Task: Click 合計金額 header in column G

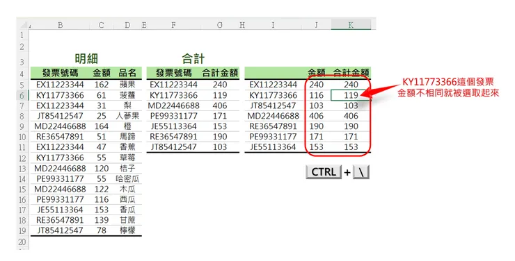Action: [x=220, y=73]
